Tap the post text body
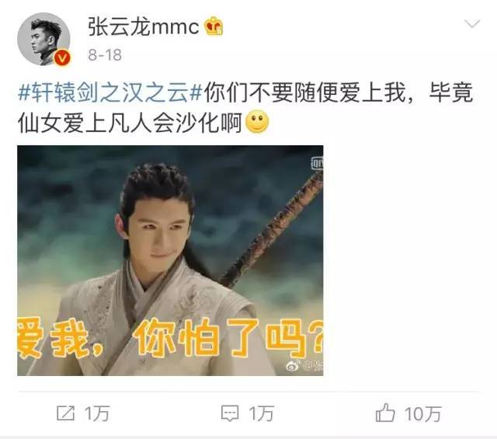The width and height of the screenshot is (497, 439). (x=245, y=107)
